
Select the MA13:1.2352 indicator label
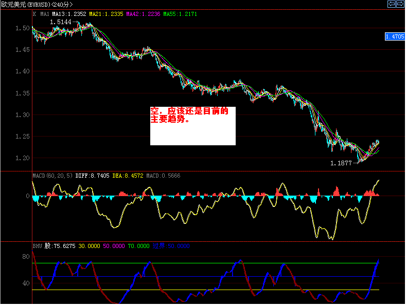69,14
